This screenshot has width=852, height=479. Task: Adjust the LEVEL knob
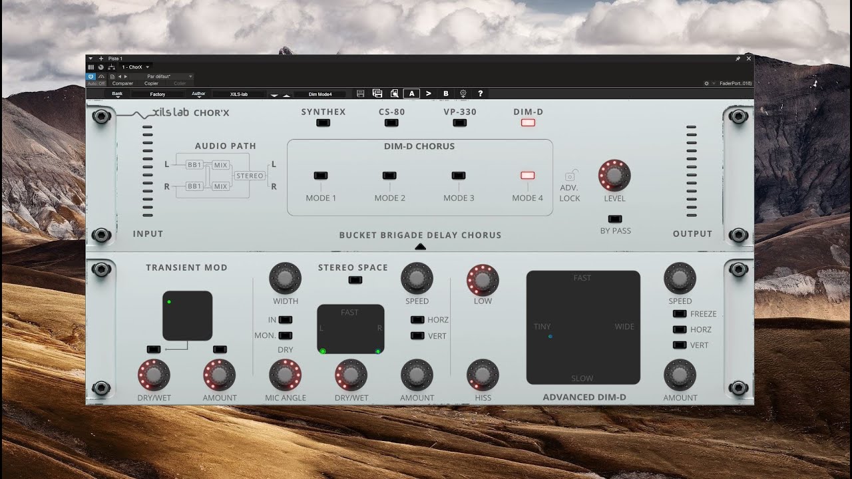tap(614, 176)
